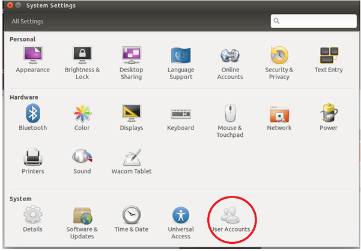Open User Accounts settings
The width and height of the screenshot is (361, 251).
[x=231, y=219]
